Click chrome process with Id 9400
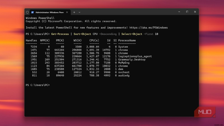 click(x=123, y=53)
